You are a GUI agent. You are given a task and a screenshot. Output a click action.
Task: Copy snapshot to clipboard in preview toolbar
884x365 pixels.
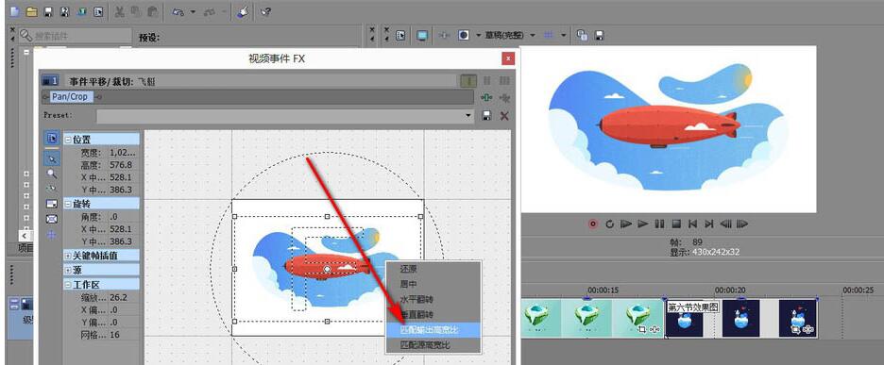click(583, 35)
